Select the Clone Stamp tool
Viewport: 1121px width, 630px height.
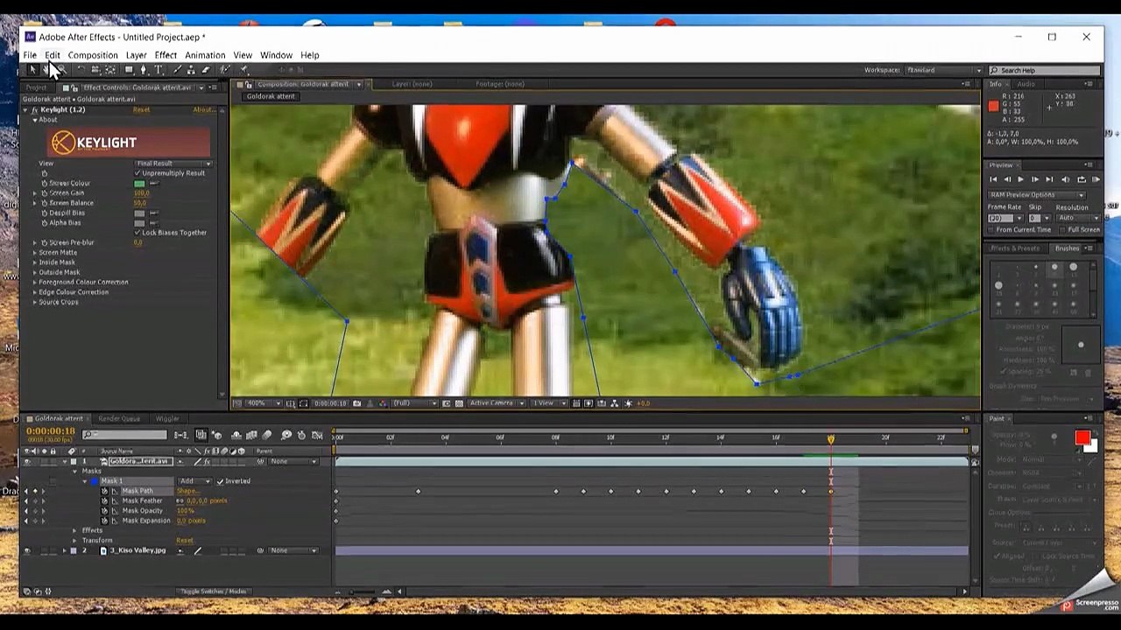click(x=191, y=70)
